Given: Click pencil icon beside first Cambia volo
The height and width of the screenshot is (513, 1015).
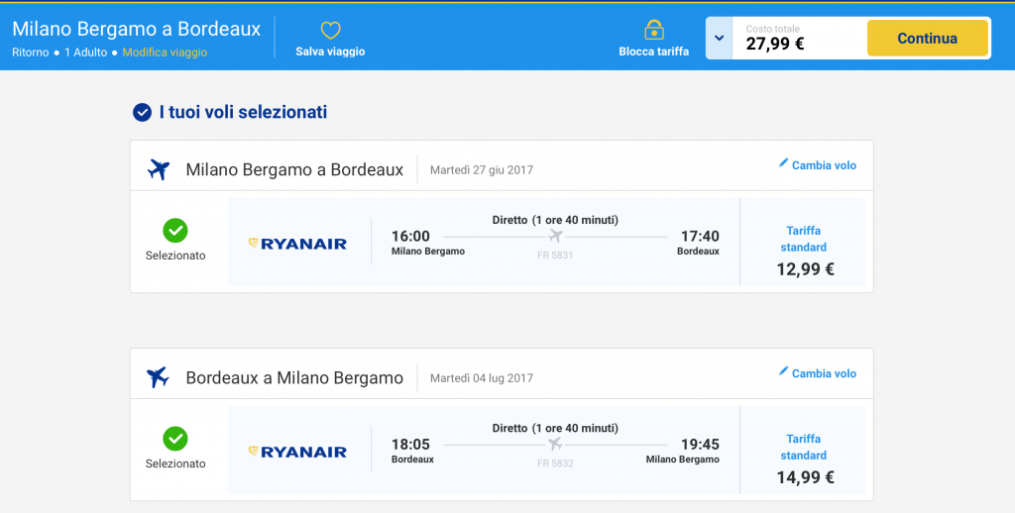Looking at the screenshot, I should pyautogui.click(x=783, y=163).
